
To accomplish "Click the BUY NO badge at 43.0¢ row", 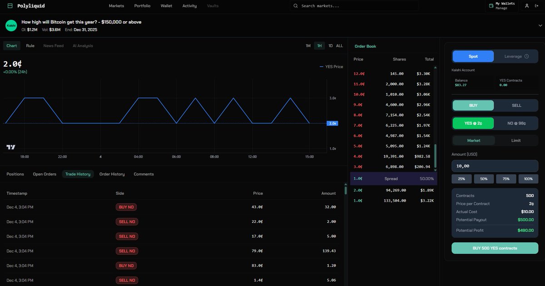I will pos(126,207).
